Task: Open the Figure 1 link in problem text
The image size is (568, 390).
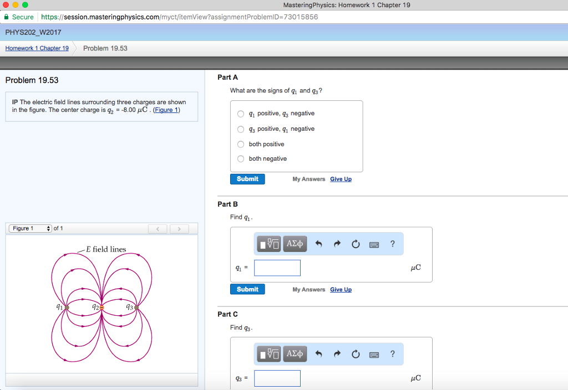Action: tap(166, 110)
